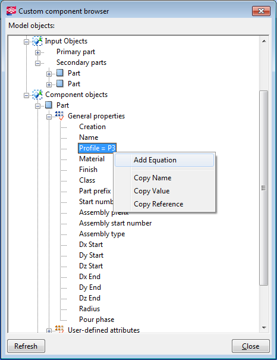Click the first secondary Part square icon
The width and height of the screenshot is (277, 360).
point(60,73)
